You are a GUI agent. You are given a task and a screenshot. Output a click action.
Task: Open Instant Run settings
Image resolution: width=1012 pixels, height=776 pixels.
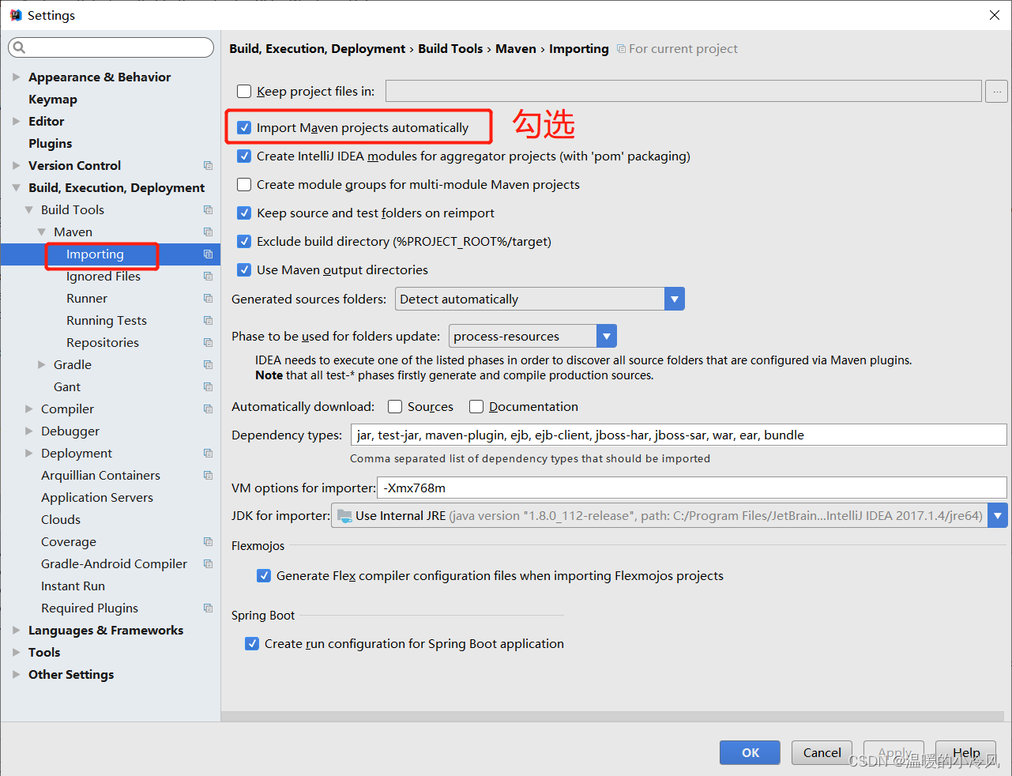[73, 586]
